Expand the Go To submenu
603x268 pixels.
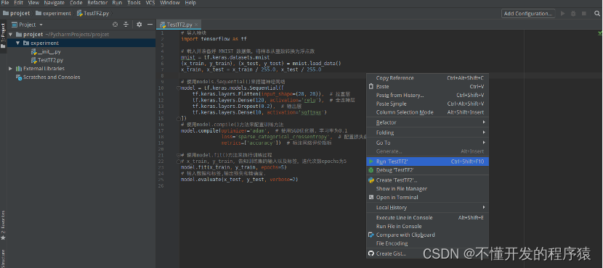click(428, 143)
